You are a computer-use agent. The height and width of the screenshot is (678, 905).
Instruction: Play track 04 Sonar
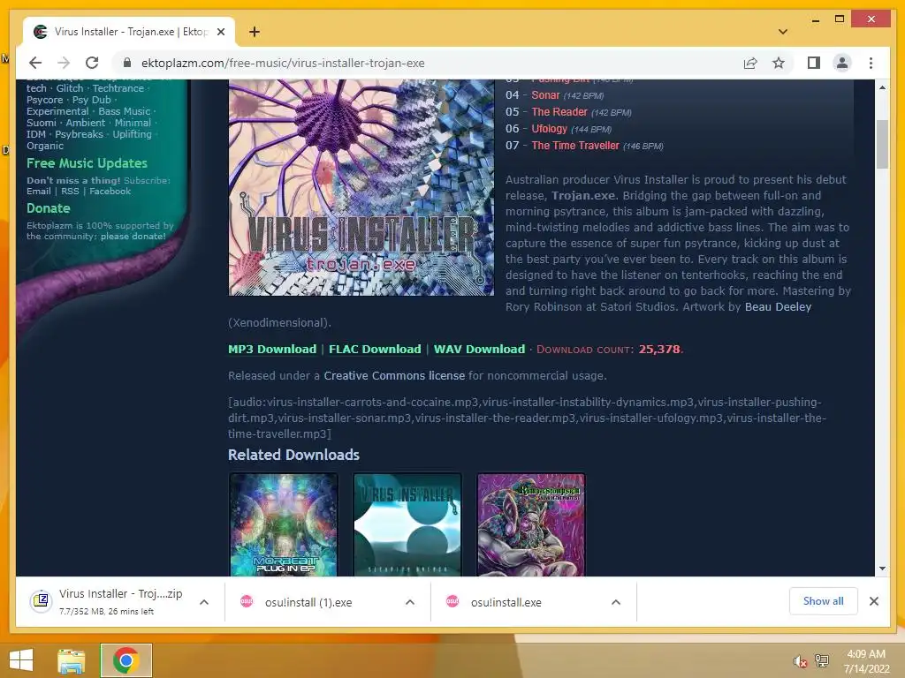(x=545, y=95)
